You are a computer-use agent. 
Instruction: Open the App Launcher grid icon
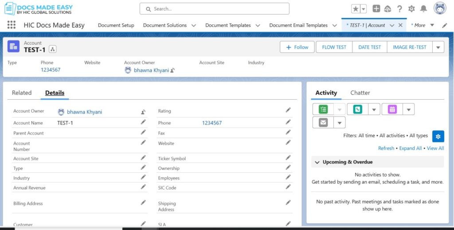[x=11, y=25]
